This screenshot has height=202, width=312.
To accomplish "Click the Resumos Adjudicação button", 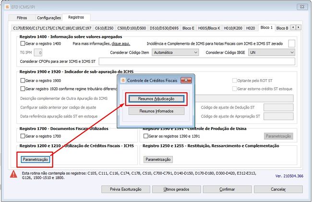I will click(x=156, y=99).
